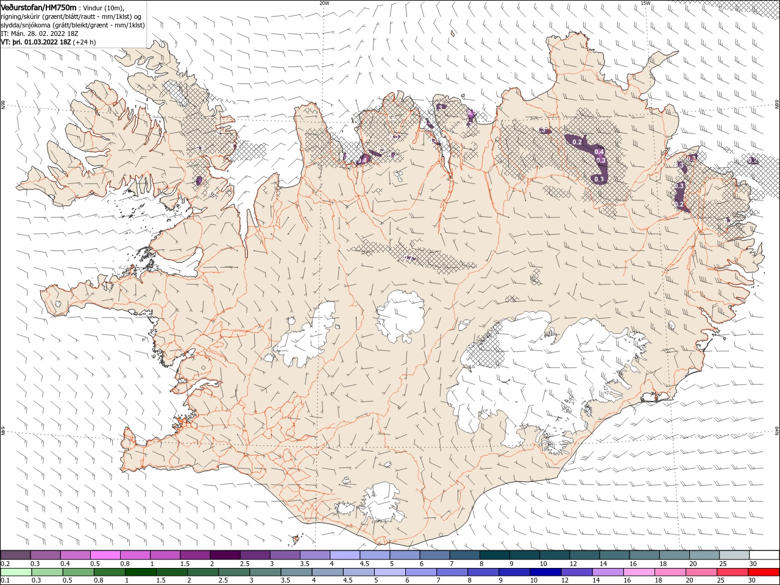Viewport: 780px width, 585px height.
Task: Click the teal snow-legend swatch between 12 and 14
Action: tap(584, 555)
